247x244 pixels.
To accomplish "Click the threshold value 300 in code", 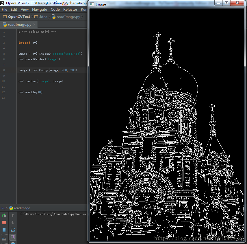I will [73, 70].
